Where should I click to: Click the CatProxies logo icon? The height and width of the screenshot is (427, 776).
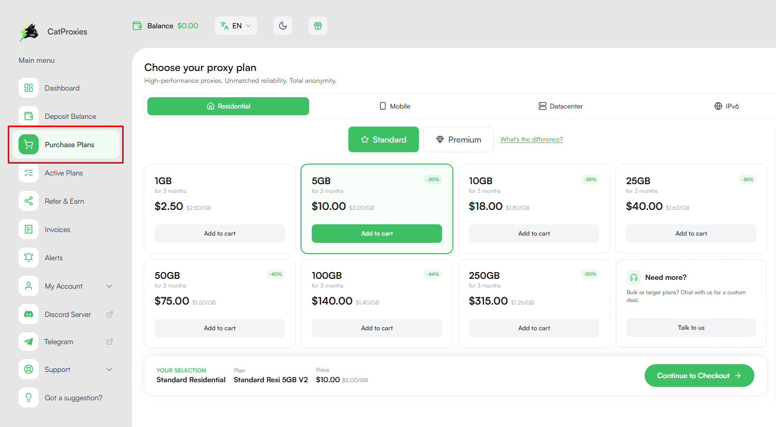tap(29, 32)
